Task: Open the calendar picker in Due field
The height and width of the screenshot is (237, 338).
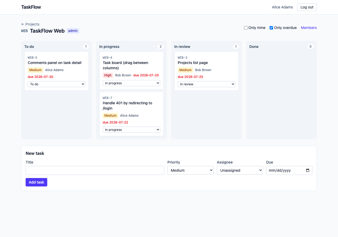Action: (307, 170)
